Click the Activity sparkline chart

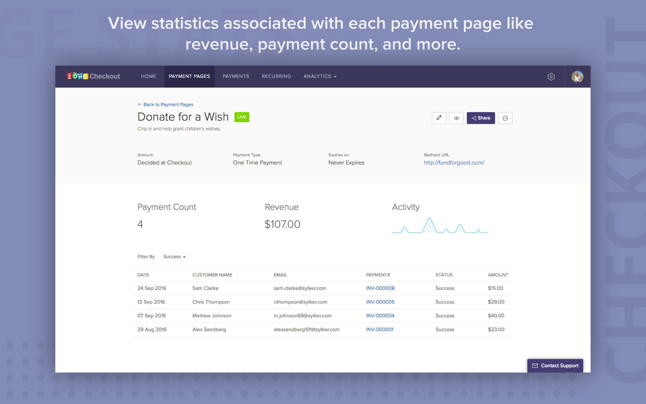click(440, 226)
